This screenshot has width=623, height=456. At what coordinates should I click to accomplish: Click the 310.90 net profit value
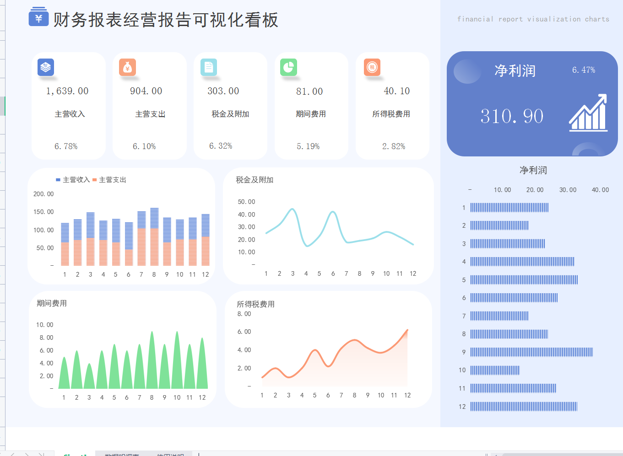pyautogui.click(x=511, y=116)
